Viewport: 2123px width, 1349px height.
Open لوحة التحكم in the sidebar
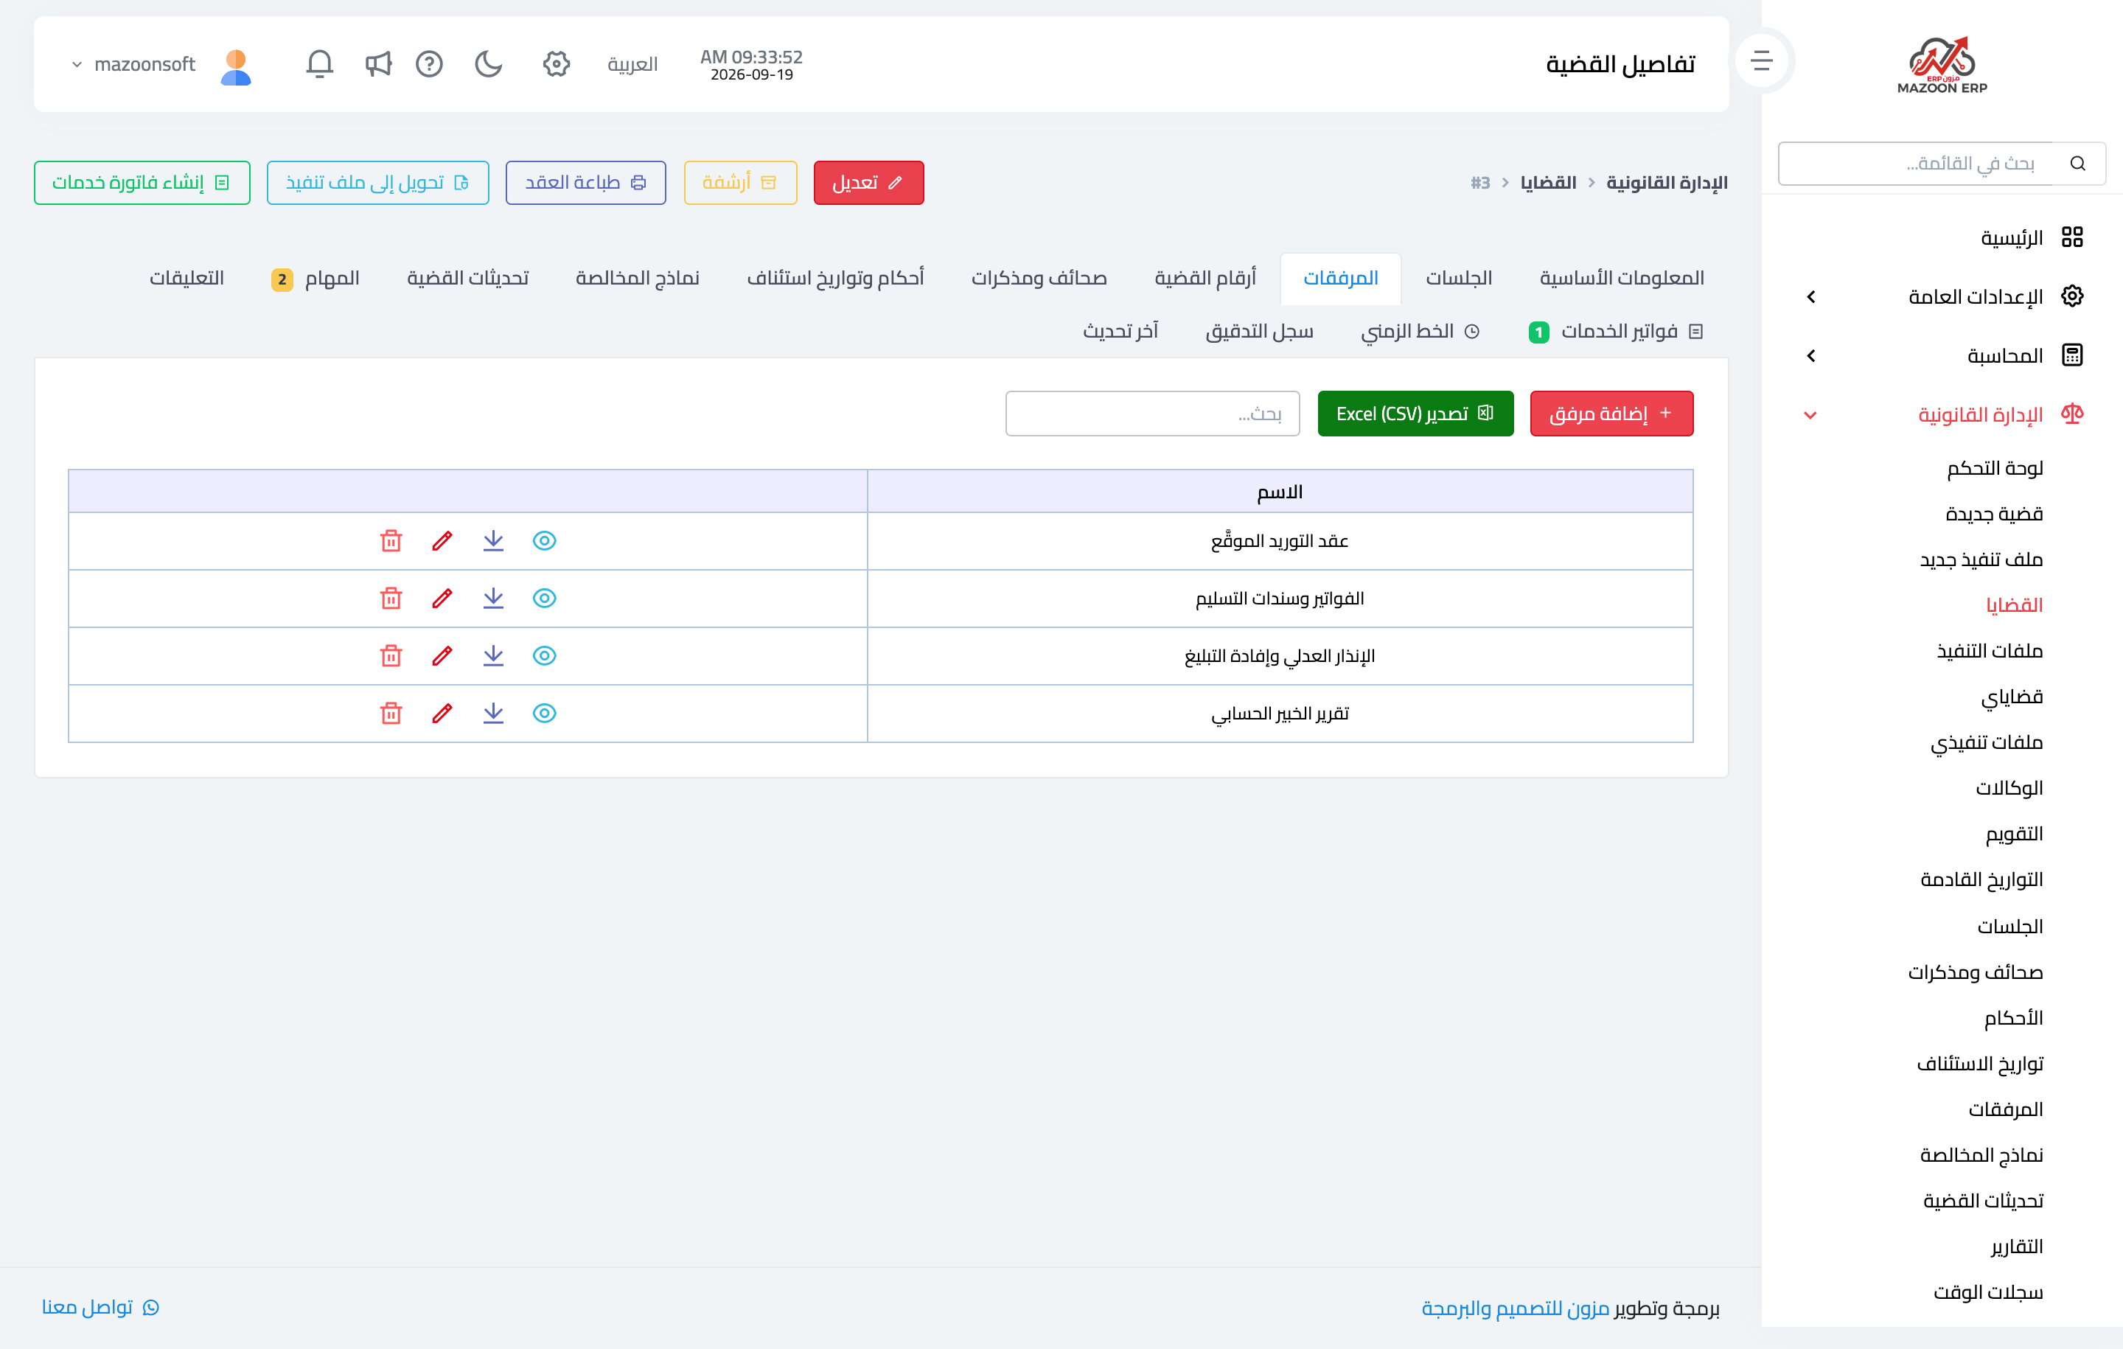point(1994,467)
